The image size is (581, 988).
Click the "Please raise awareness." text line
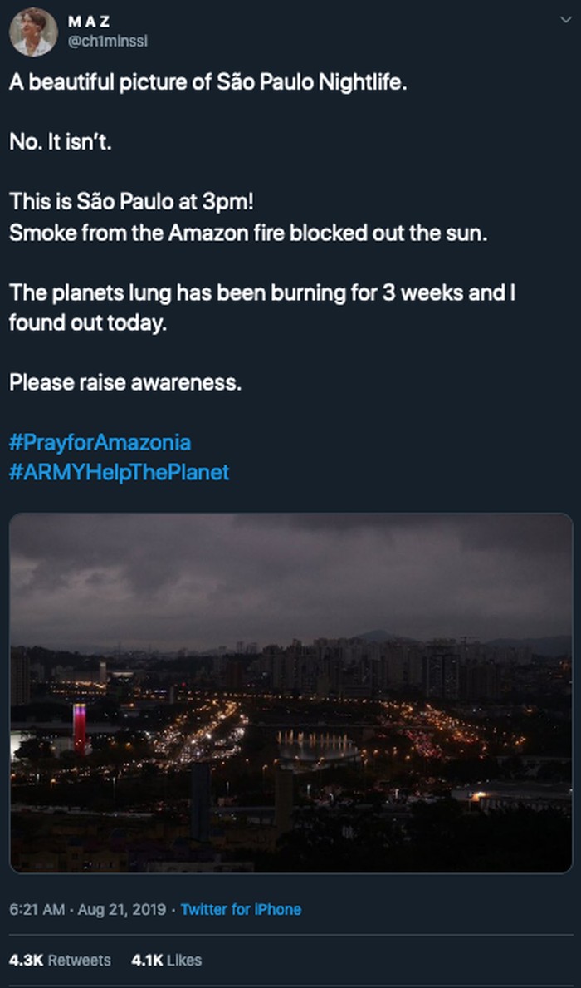point(125,383)
